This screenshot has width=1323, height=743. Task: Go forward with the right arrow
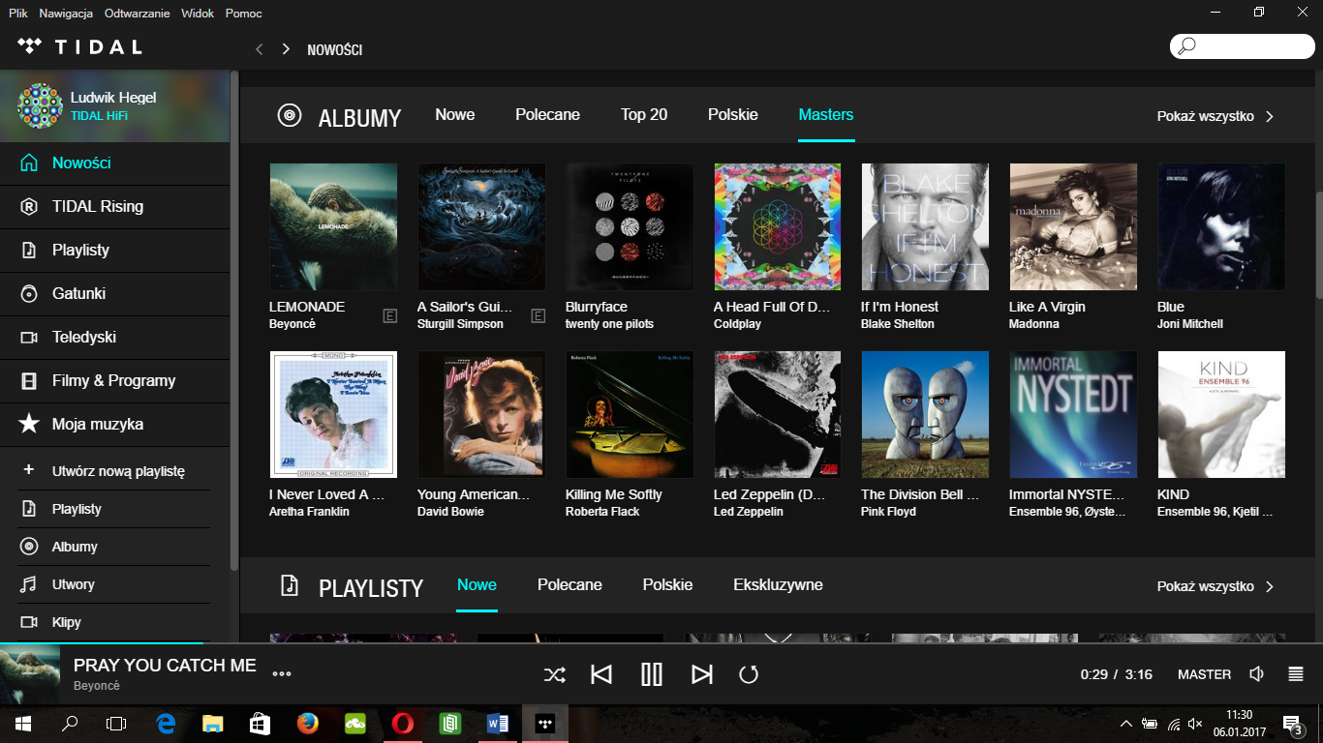pyautogui.click(x=286, y=48)
